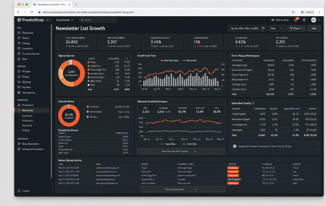This screenshot has width=326, height=206.
Task: Open the browser three-dot menu
Action: (319, 12)
